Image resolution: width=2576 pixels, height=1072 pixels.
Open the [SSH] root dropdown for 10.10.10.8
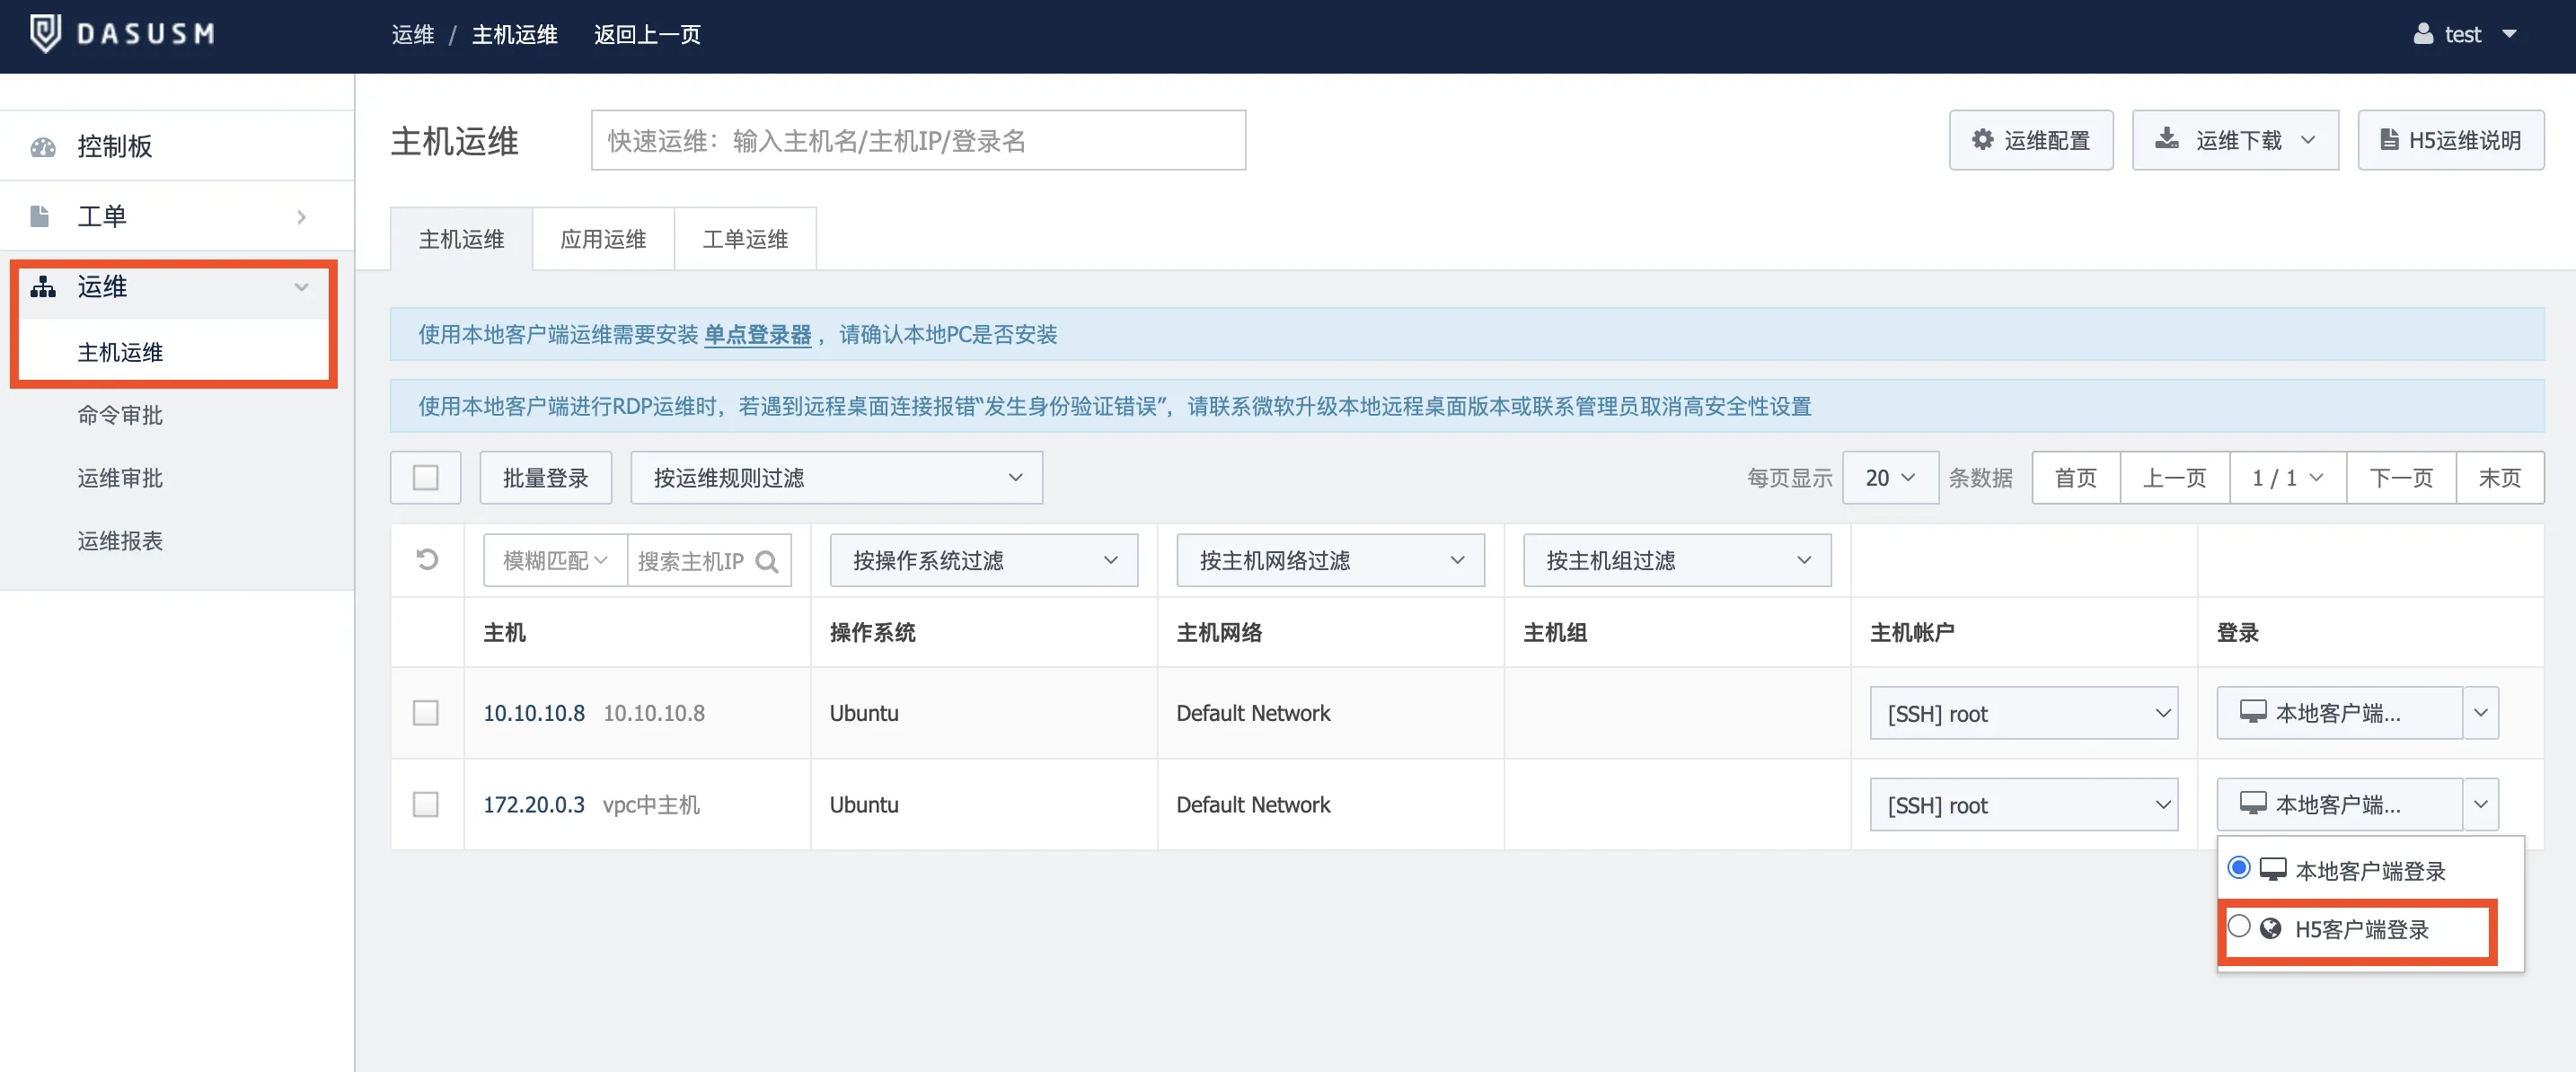2023,714
